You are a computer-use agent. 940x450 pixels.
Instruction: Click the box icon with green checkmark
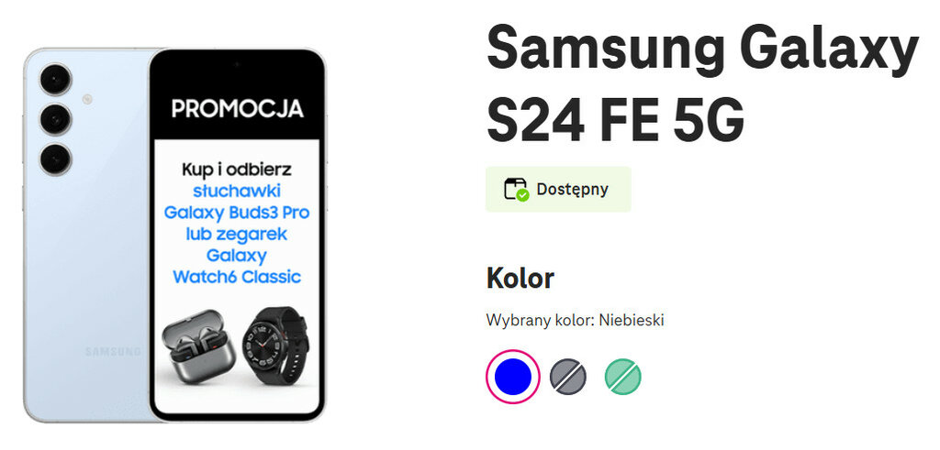516,190
